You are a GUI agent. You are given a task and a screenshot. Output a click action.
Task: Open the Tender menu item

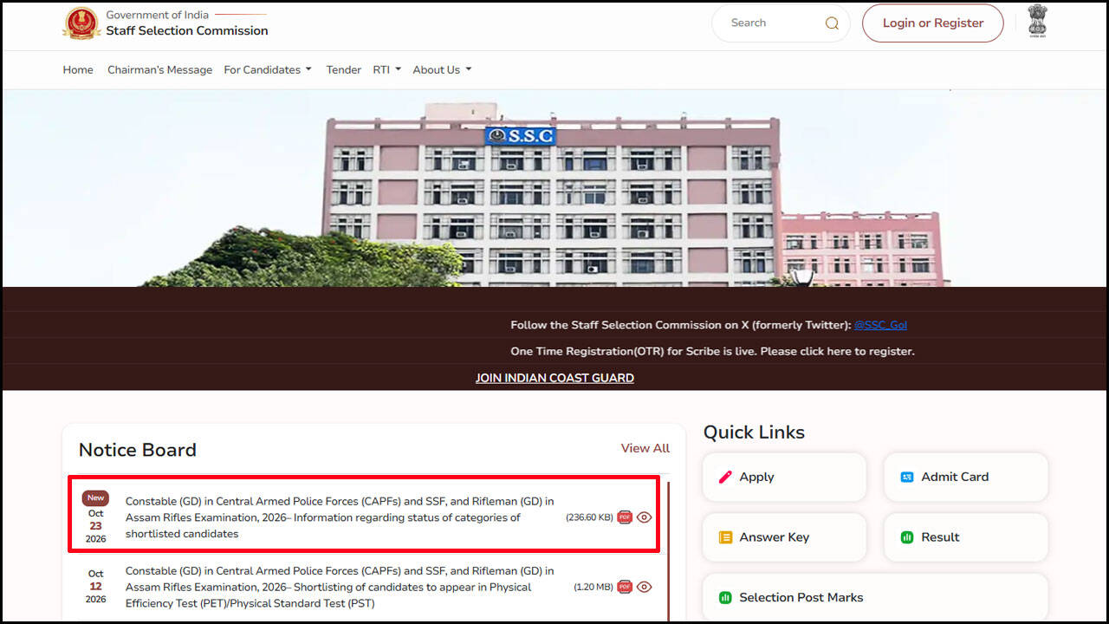coord(343,70)
